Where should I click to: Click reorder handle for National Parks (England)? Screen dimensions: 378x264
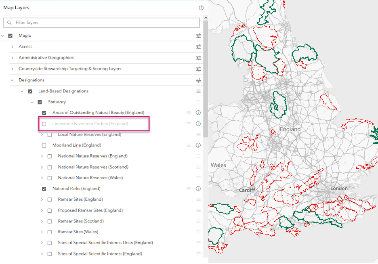(x=189, y=189)
